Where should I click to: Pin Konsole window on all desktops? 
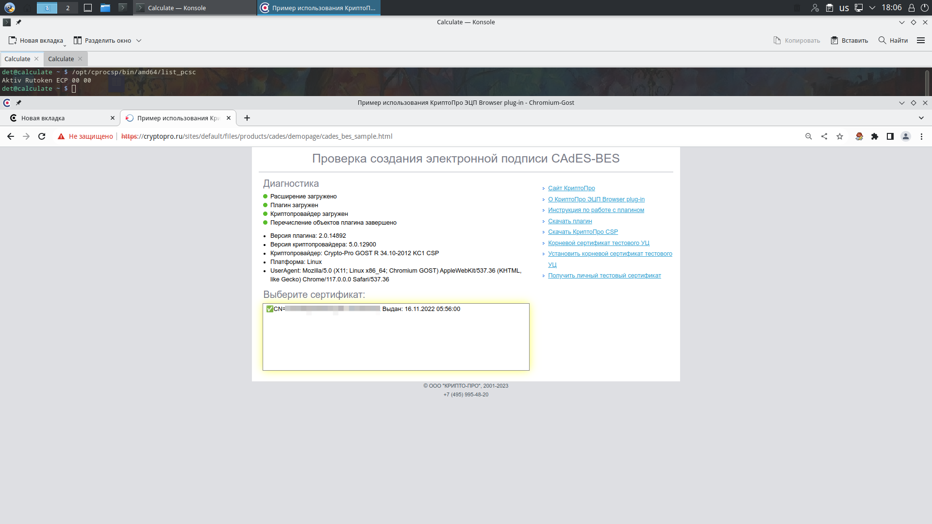point(18,22)
